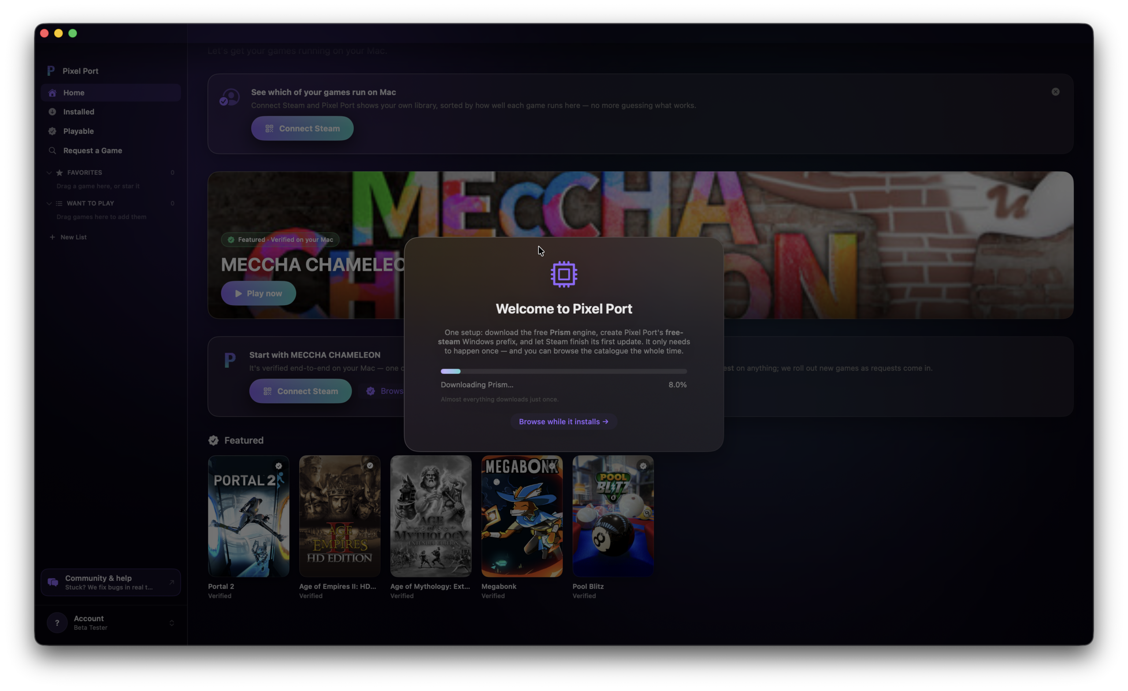Click the Megabonk title text
Viewport: 1128px width, 691px height.
click(498, 586)
